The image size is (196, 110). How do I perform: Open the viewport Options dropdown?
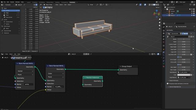(x=158, y=7)
